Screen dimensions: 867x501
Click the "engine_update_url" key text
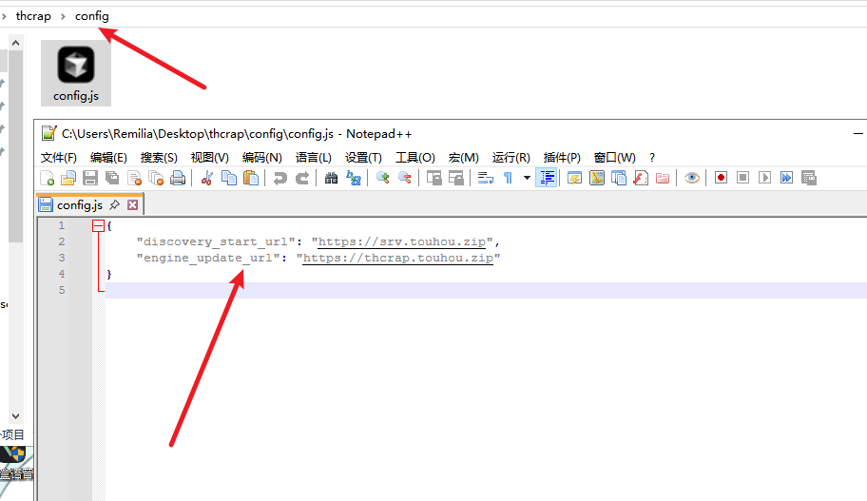point(208,258)
